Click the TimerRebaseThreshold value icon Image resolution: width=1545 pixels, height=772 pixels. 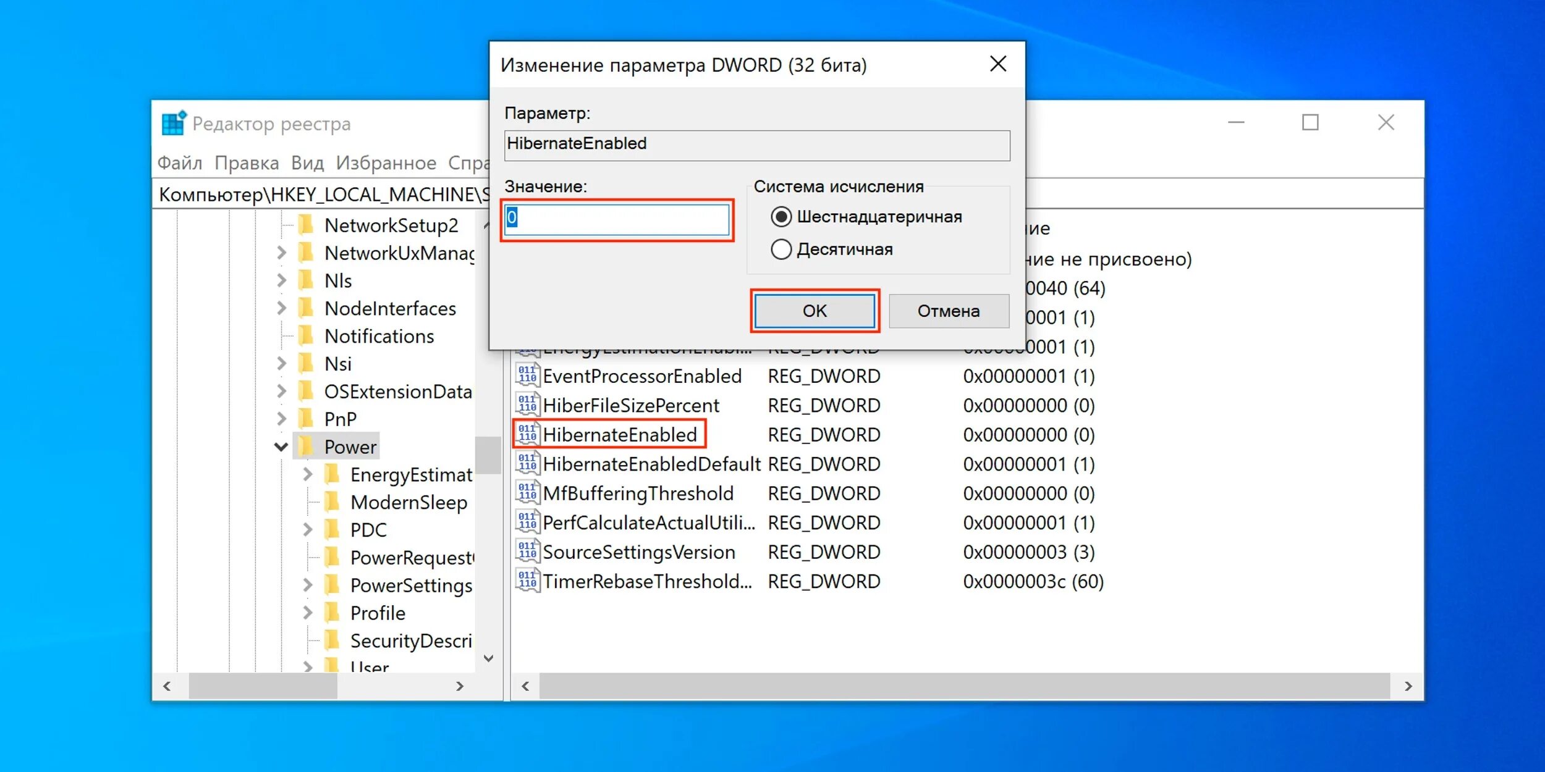click(x=527, y=581)
